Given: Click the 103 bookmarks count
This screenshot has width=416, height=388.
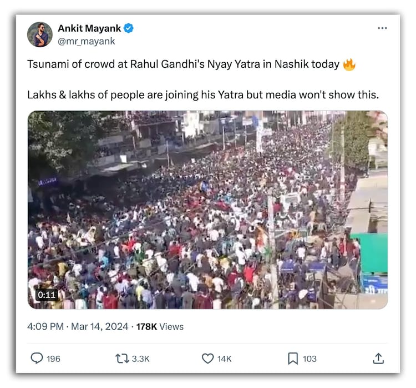Looking at the screenshot, I should [x=310, y=359].
